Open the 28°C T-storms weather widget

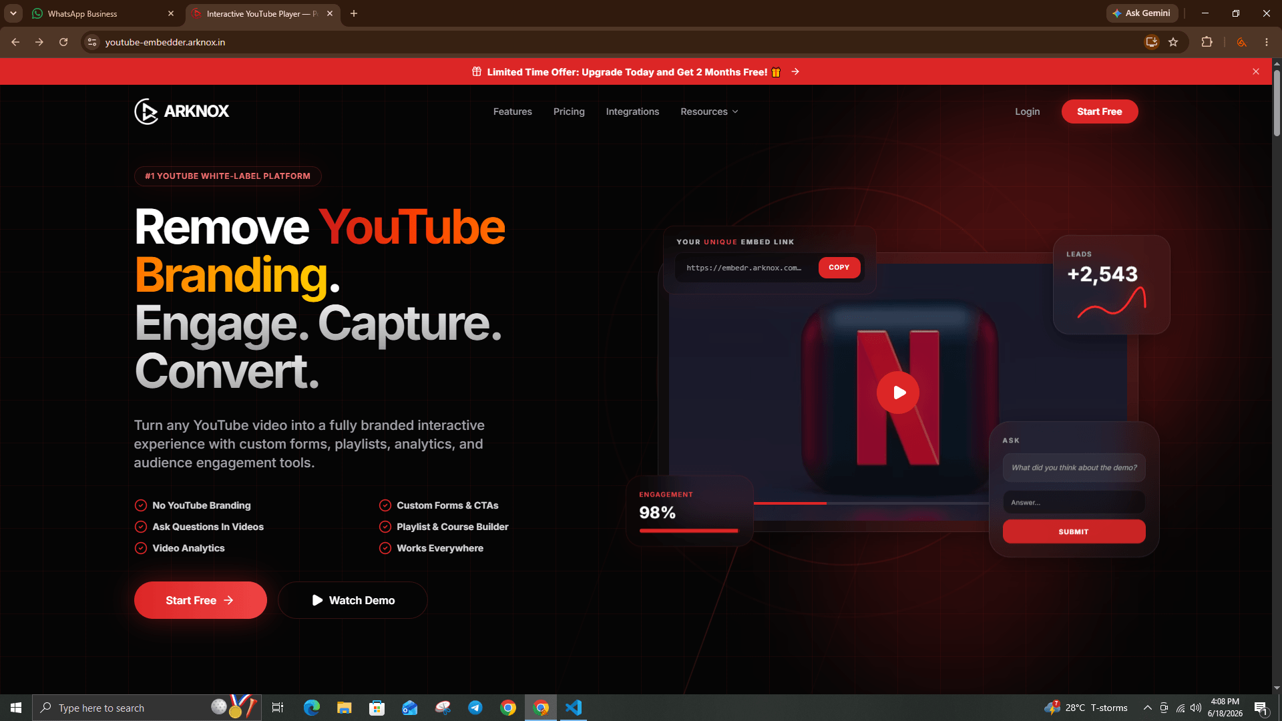[x=1086, y=708]
